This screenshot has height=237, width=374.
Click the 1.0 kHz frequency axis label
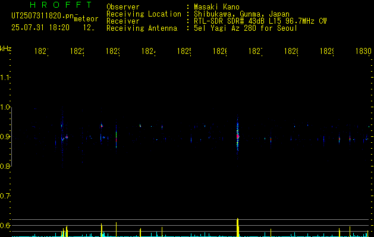point(5,107)
